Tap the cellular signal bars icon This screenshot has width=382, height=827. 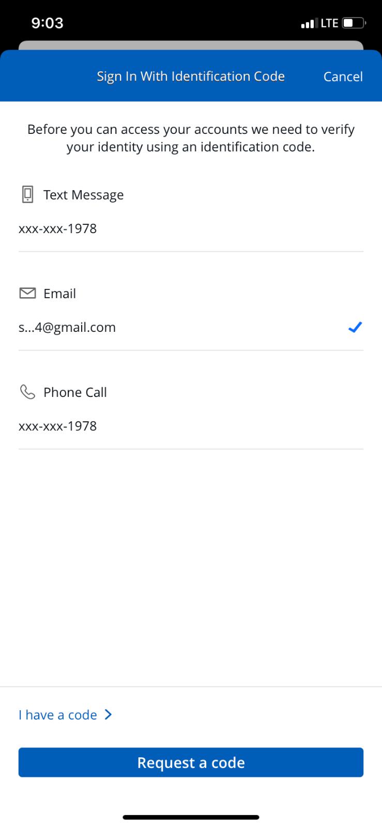click(x=308, y=23)
